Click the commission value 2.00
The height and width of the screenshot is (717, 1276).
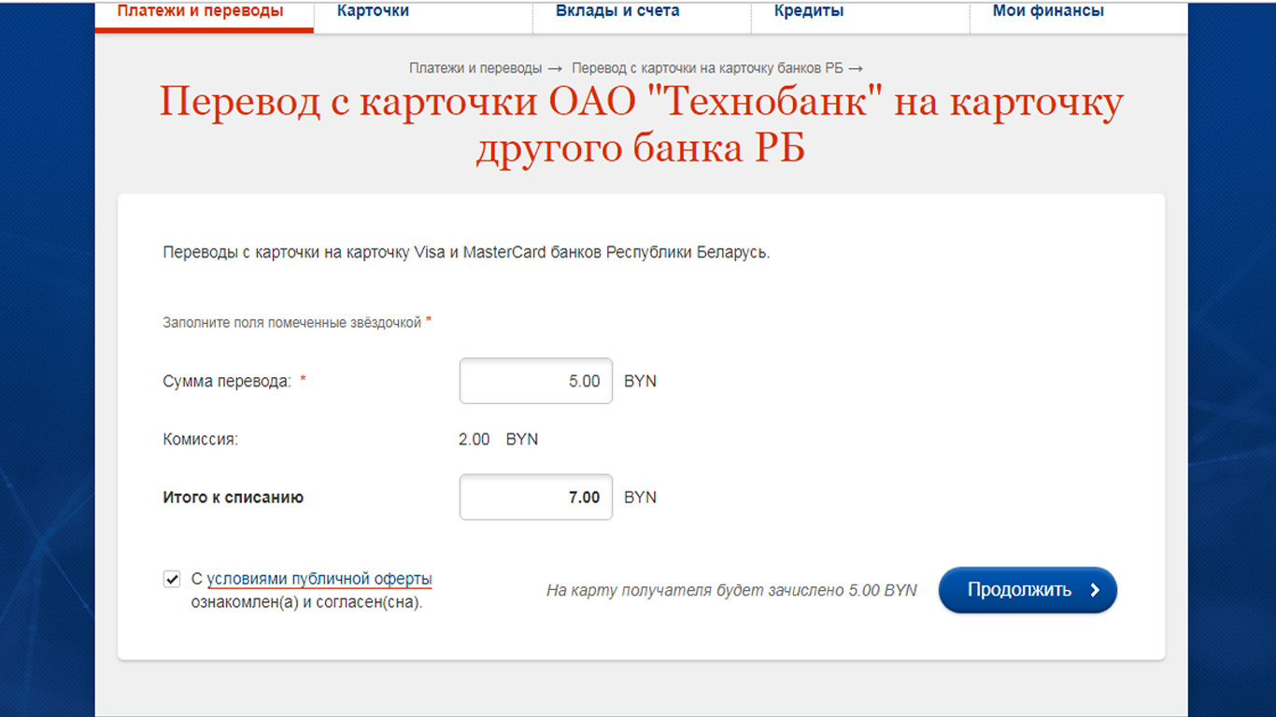(x=475, y=439)
